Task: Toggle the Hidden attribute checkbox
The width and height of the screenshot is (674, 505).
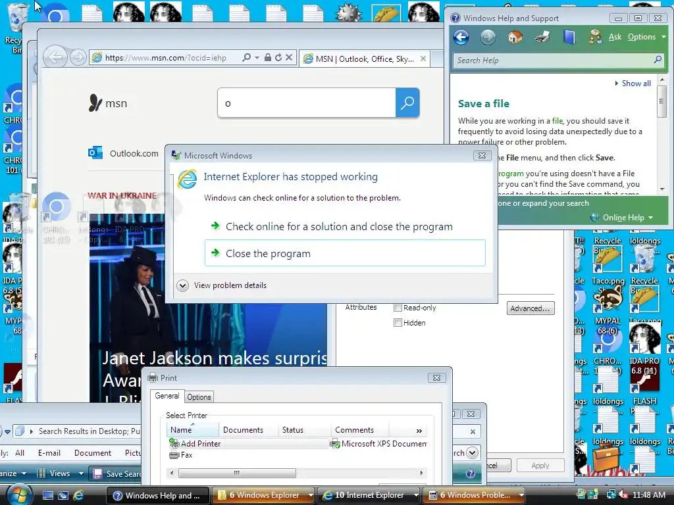Action: pos(398,322)
